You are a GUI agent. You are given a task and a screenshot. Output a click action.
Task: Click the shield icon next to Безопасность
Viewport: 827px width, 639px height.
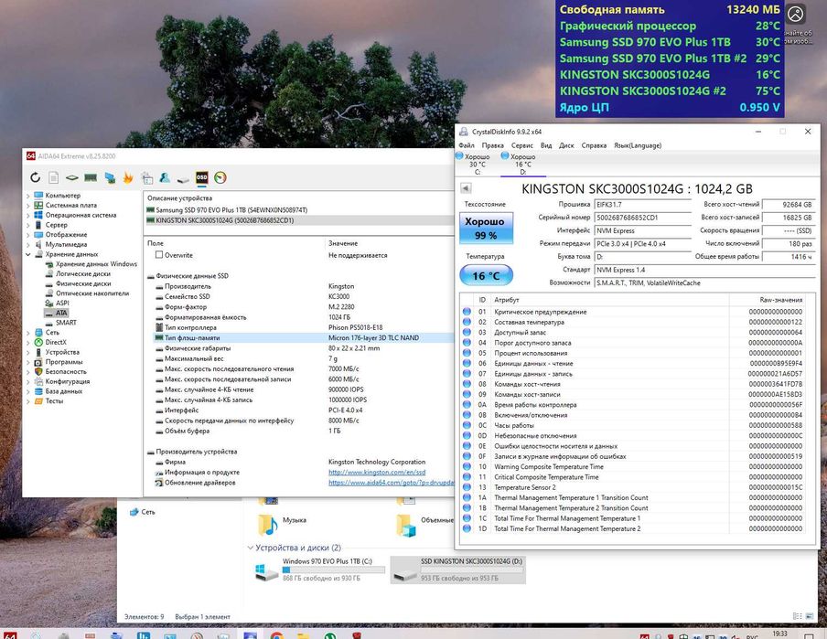[38, 372]
